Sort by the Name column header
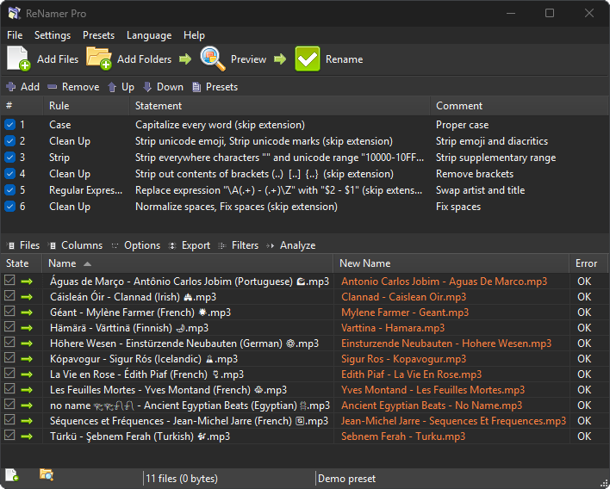The image size is (610, 489). pyautogui.click(x=188, y=263)
